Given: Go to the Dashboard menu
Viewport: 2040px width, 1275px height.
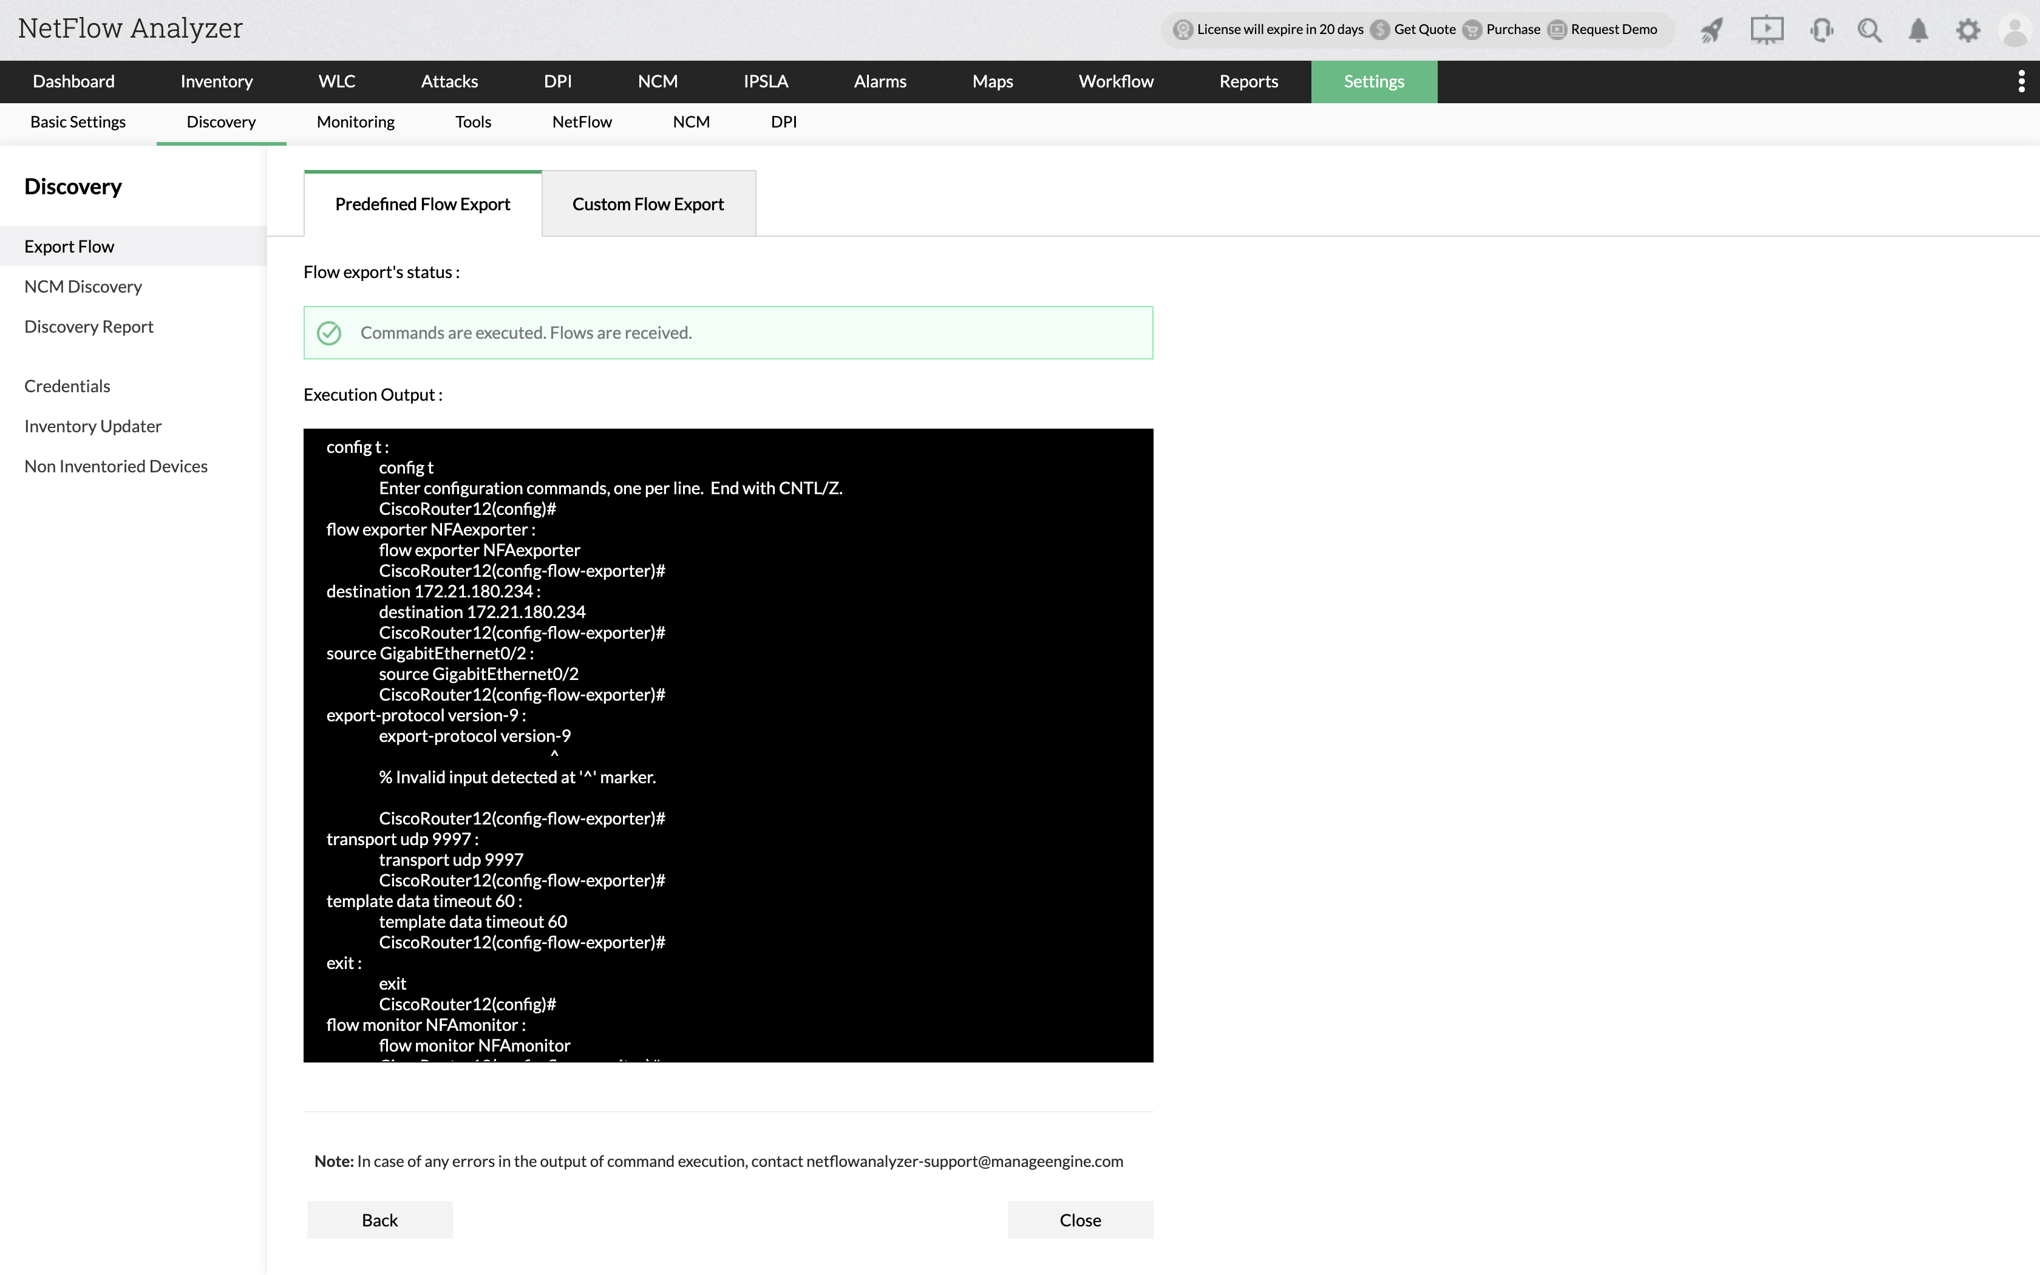Looking at the screenshot, I should [x=73, y=82].
